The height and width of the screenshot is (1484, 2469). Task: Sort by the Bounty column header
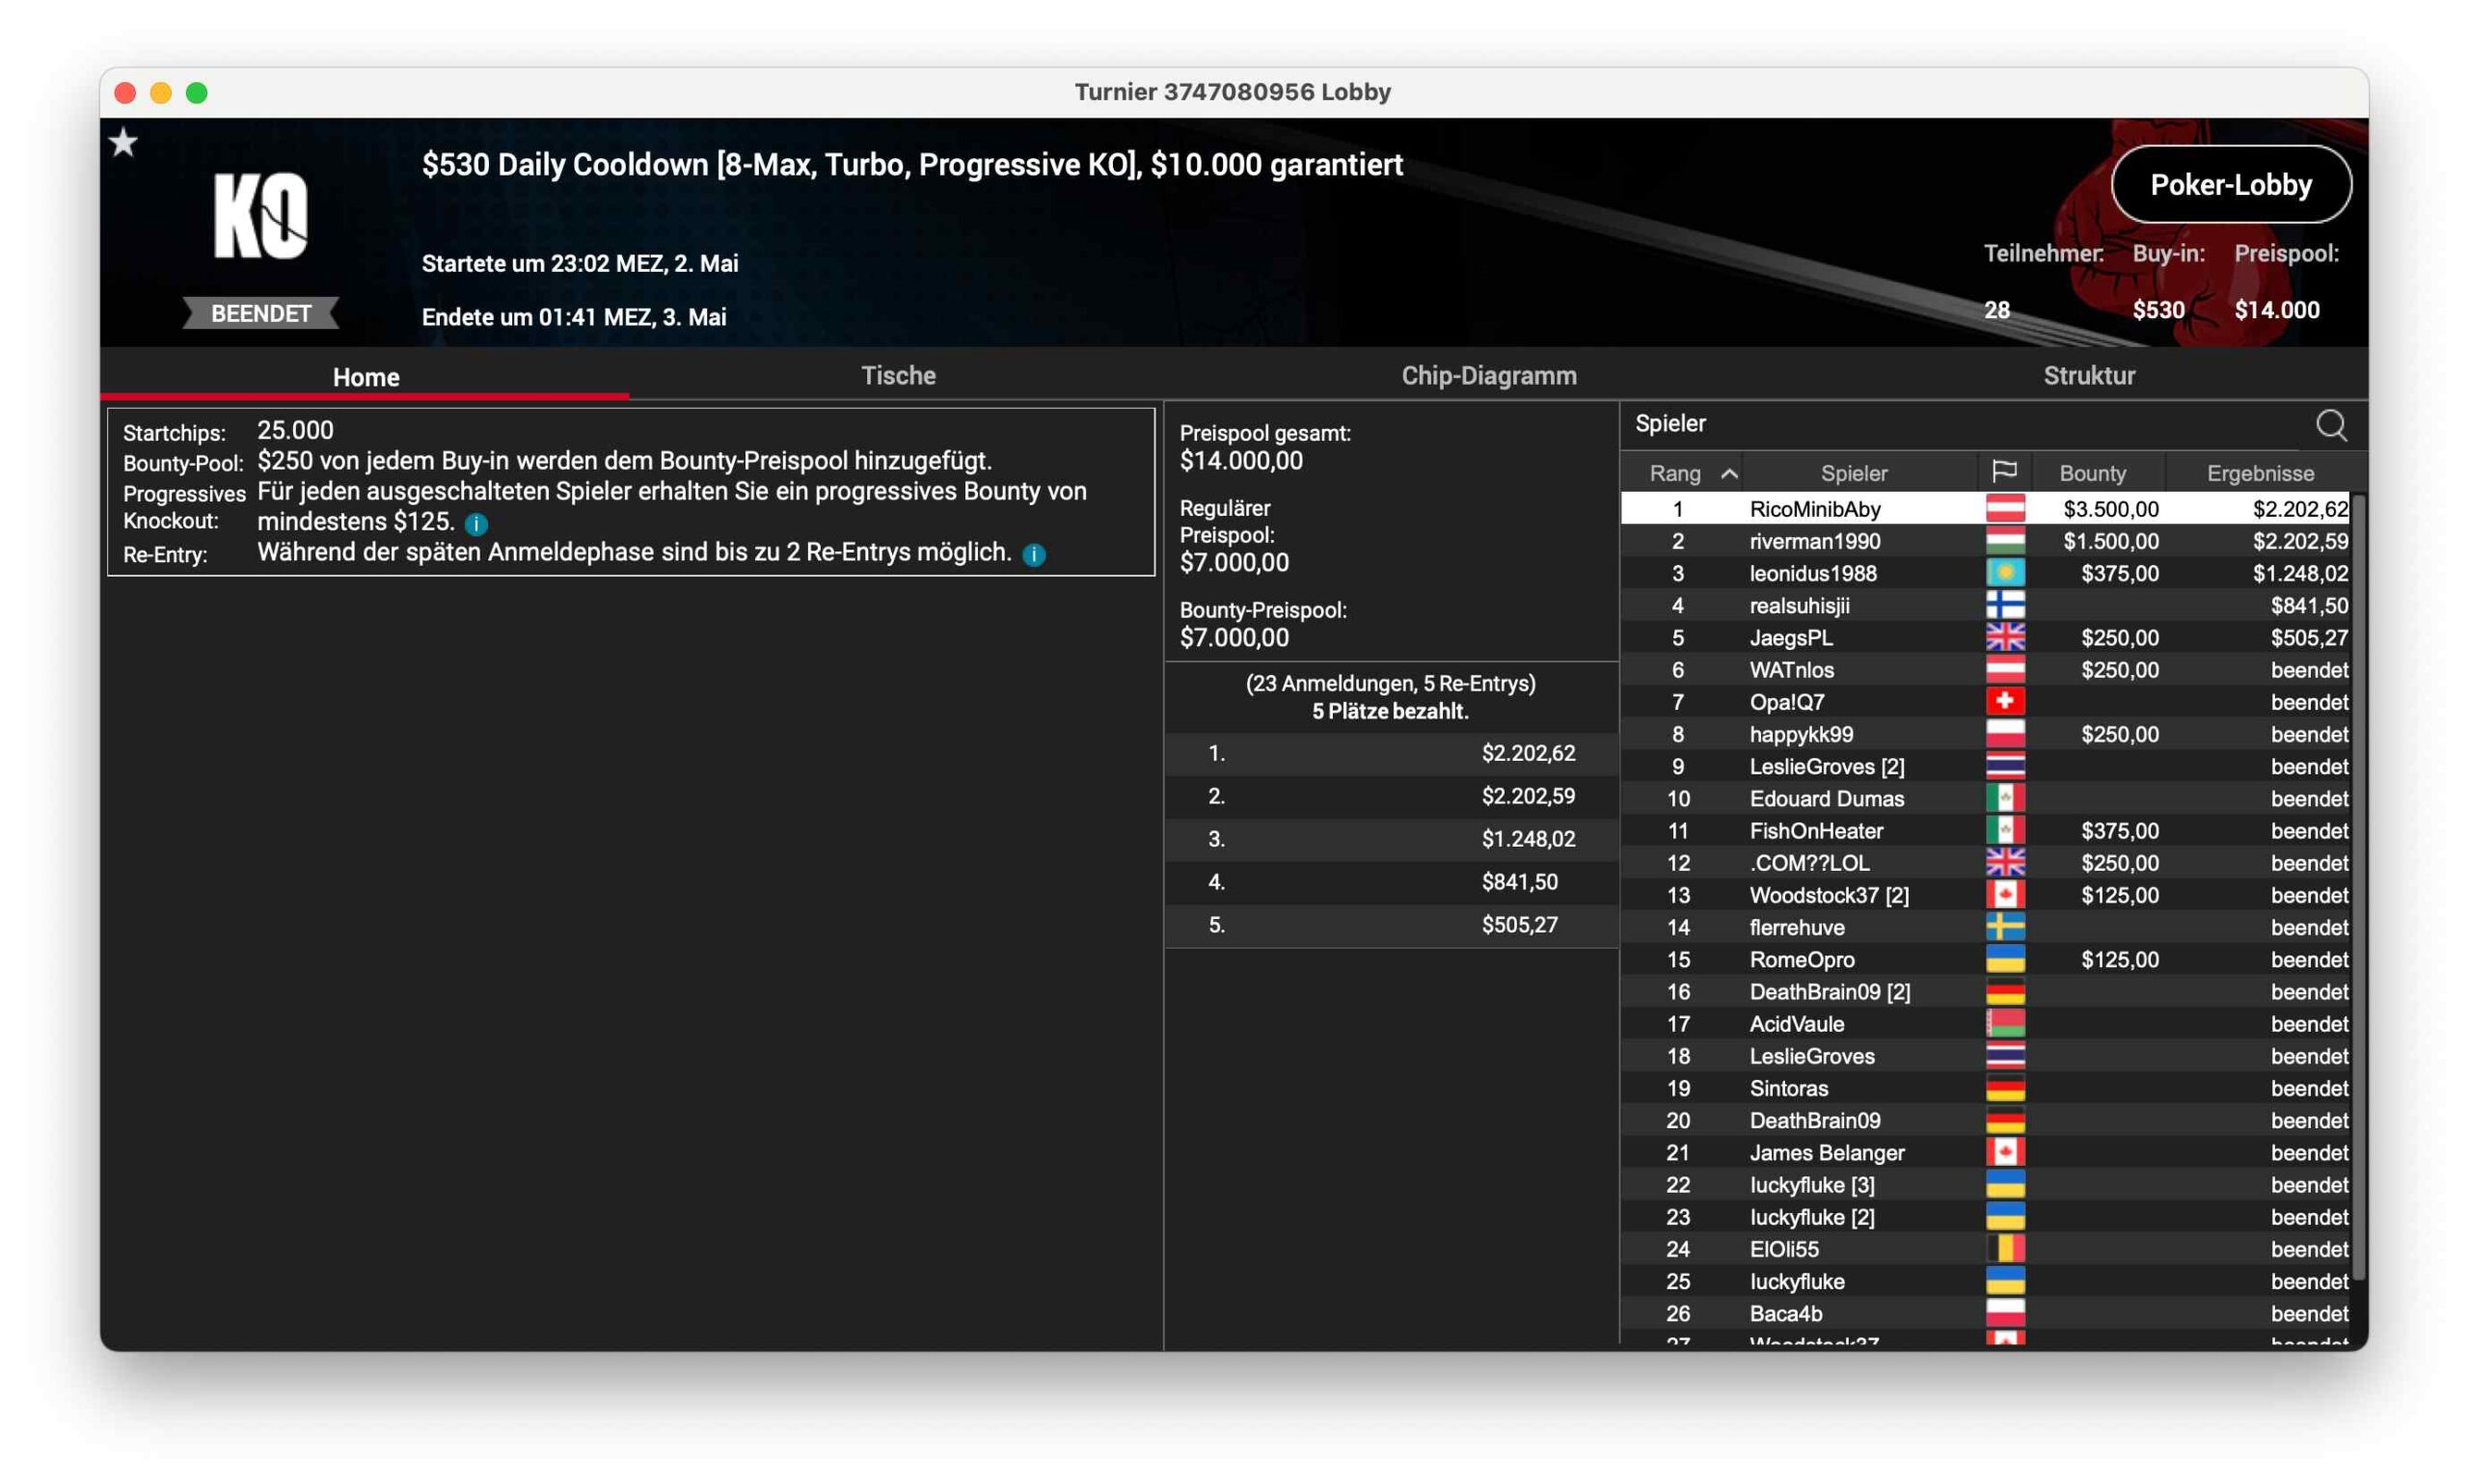pyautogui.click(x=2091, y=473)
